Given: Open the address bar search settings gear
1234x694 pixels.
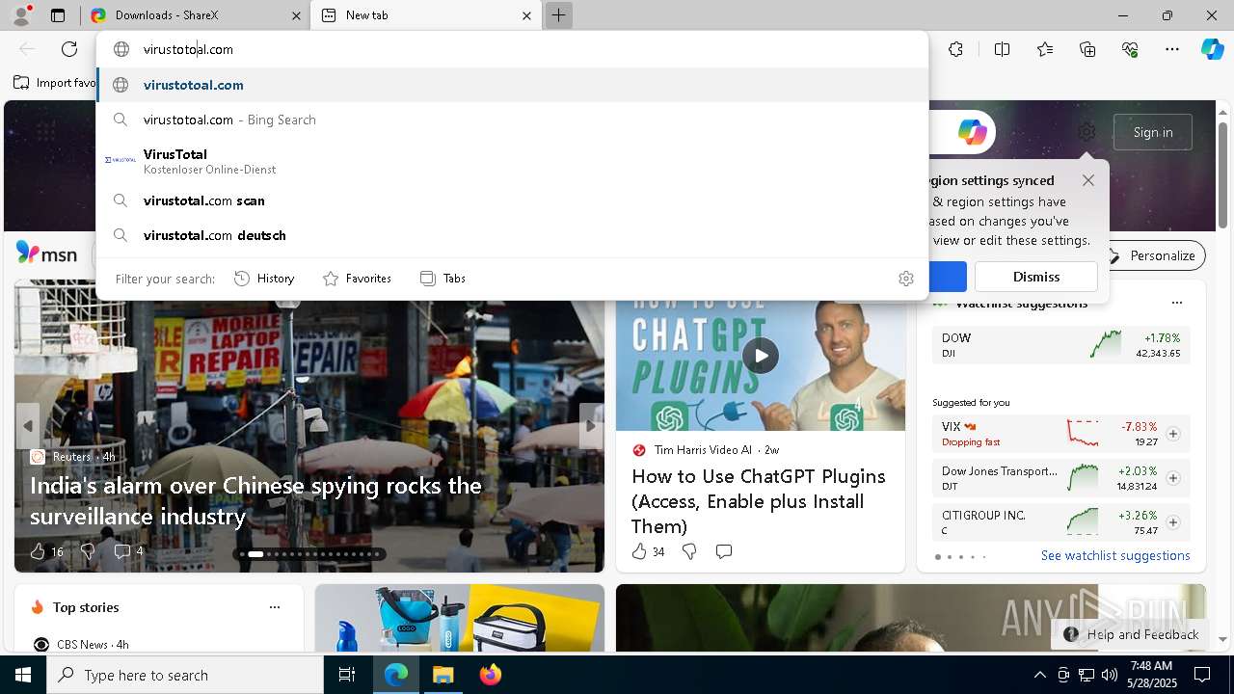Looking at the screenshot, I should click(906, 279).
